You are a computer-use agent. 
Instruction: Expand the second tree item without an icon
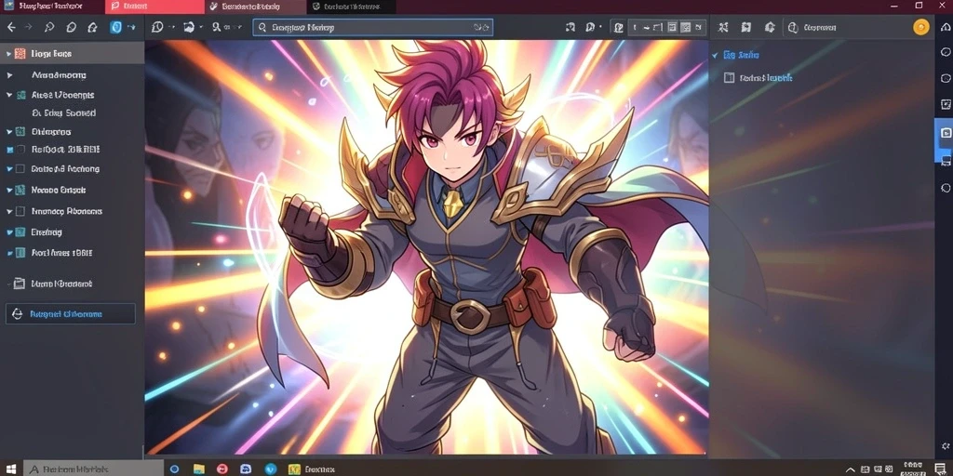pyautogui.click(x=9, y=75)
